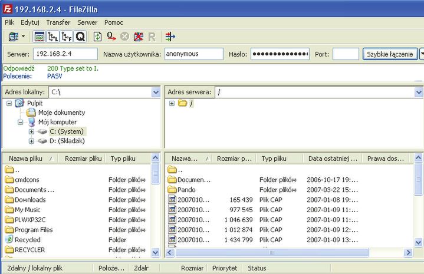Screen dimensions: 424x274
Task: Select local parent directory folder icon
Action: (9, 170)
